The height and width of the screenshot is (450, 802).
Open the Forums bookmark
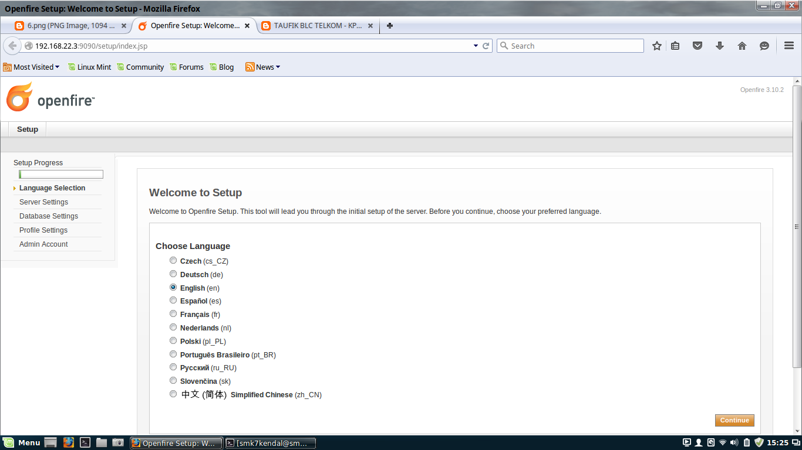tap(186, 67)
